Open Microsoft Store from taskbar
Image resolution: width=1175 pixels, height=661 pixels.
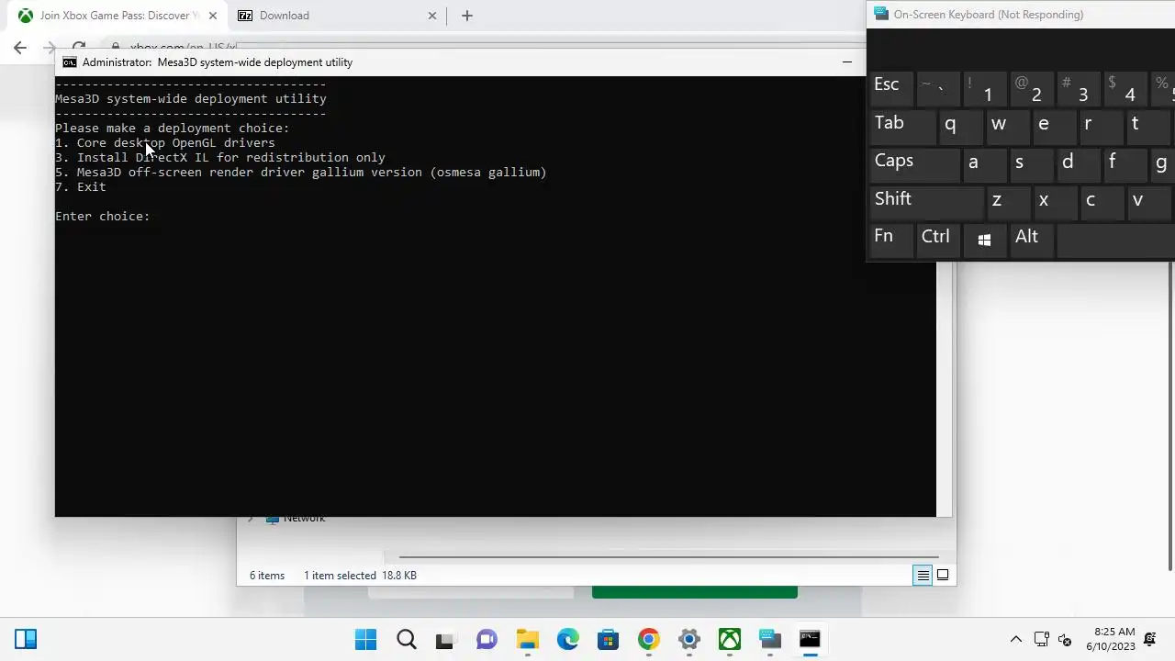coord(608,639)
